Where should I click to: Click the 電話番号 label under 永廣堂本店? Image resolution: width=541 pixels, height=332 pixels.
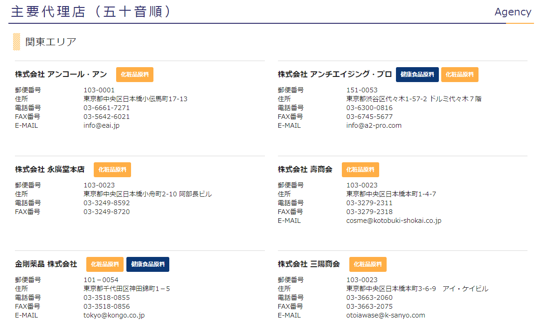28,203
